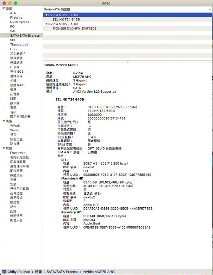Click the Serial-ATA column sort chevron
The width and height of the screenshot is (213, 275).
point(210,9)
